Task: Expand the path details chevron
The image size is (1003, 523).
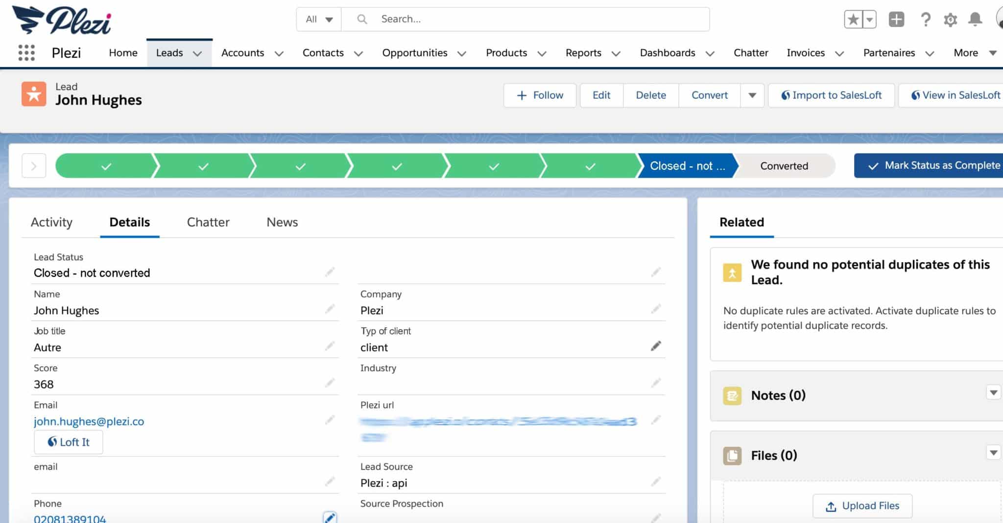Action: (34, 166)
